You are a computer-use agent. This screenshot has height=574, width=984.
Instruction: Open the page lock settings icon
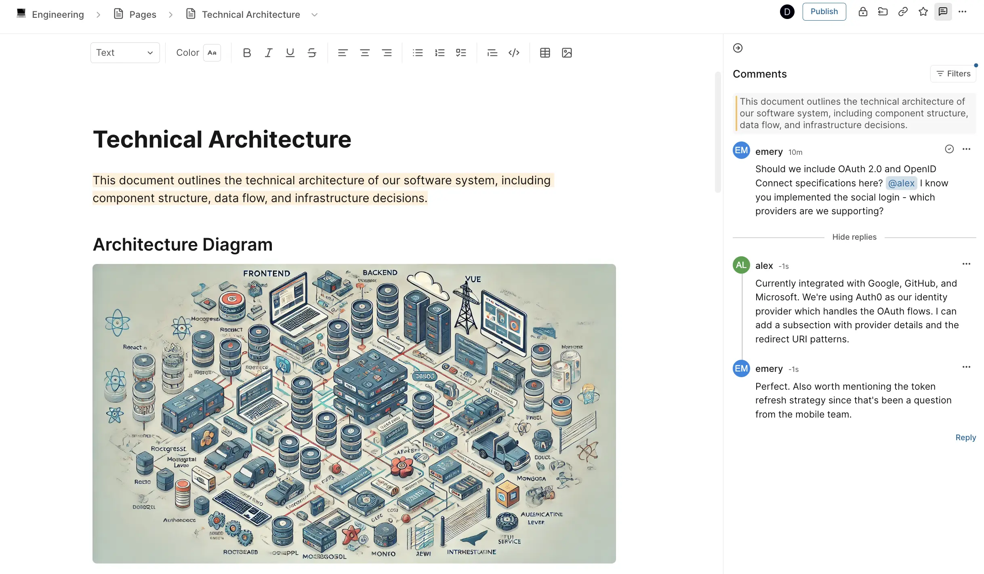click(x=863, y=12)
